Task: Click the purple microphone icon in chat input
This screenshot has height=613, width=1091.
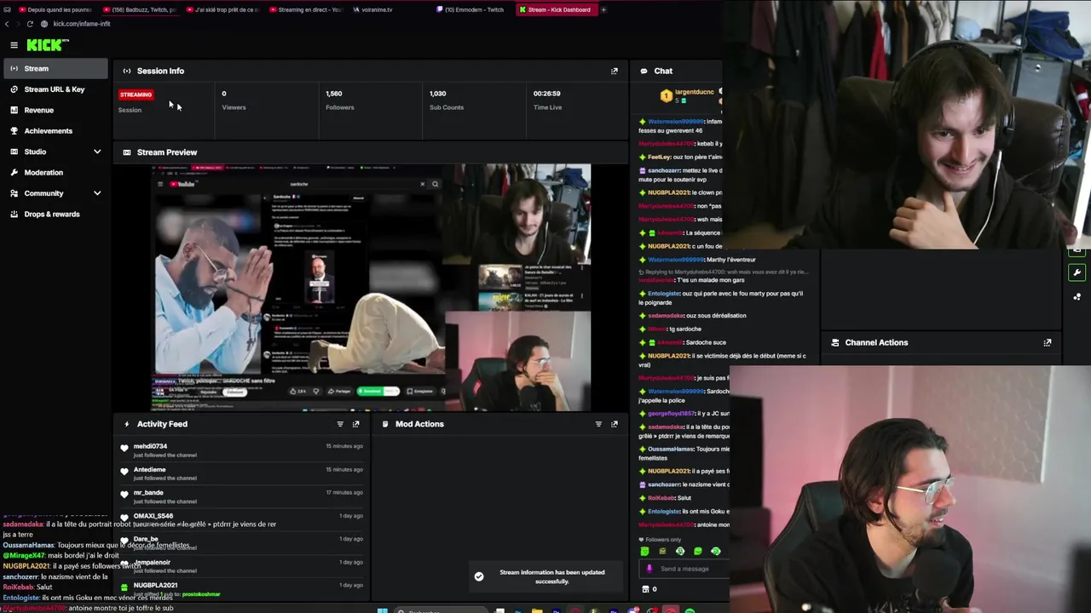Action: click(x=649, y=569)
